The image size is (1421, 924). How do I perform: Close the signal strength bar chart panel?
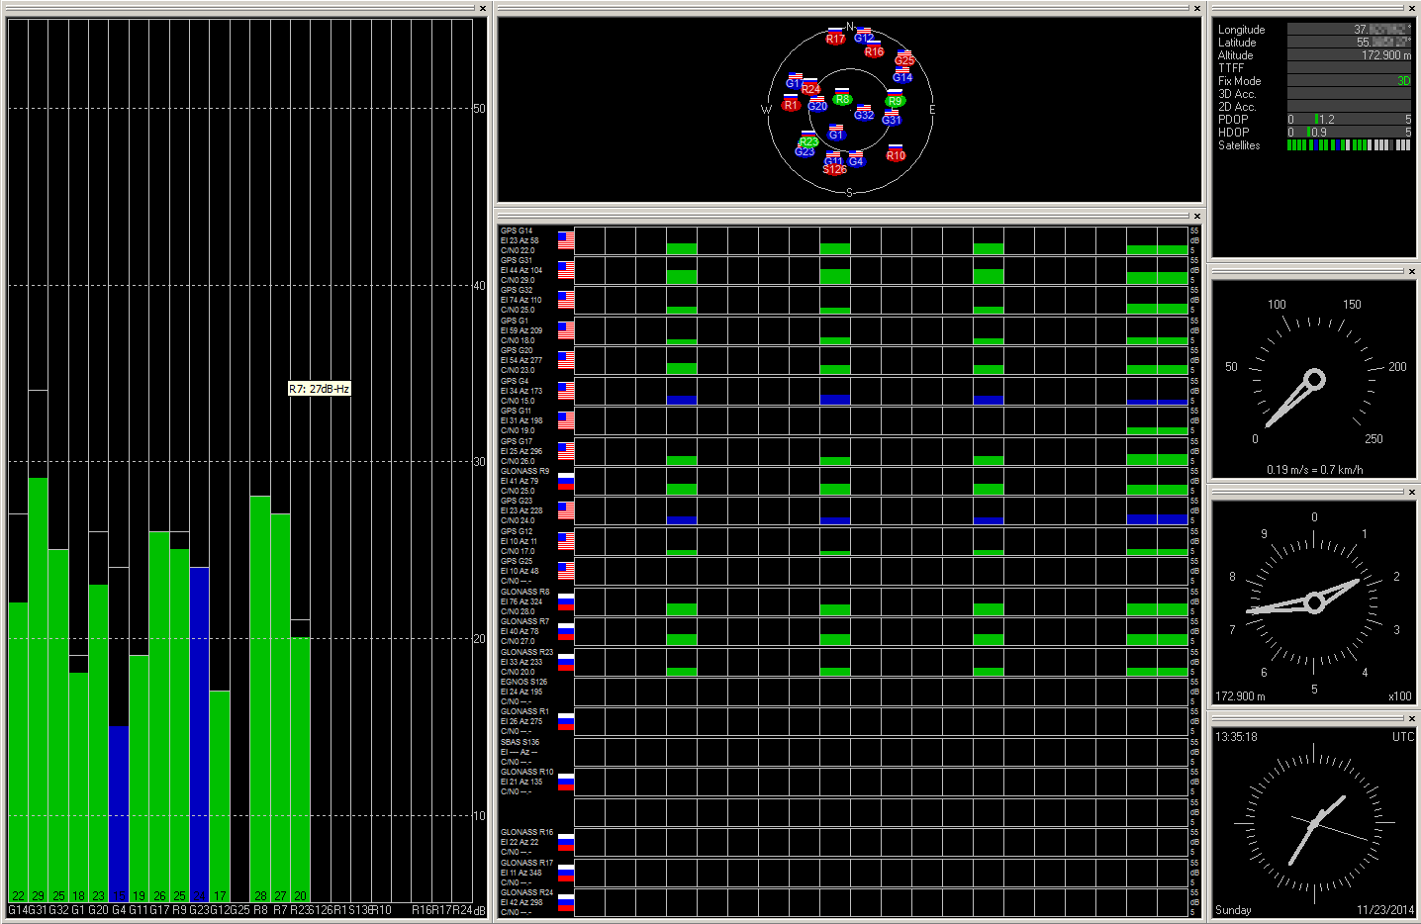pos(483,9)
